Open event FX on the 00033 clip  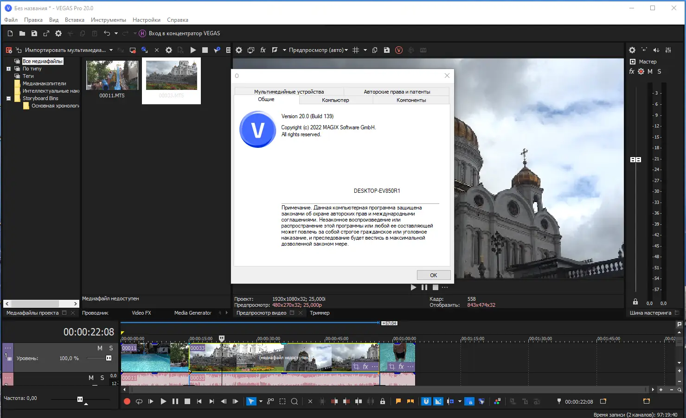[365, 367]
